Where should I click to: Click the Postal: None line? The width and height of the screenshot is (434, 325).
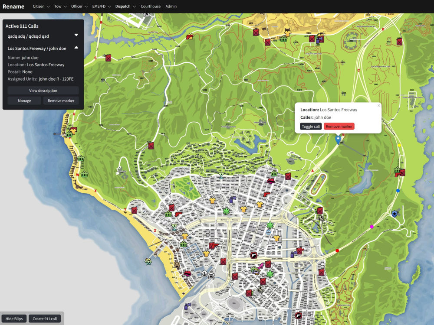coord(20,71)
